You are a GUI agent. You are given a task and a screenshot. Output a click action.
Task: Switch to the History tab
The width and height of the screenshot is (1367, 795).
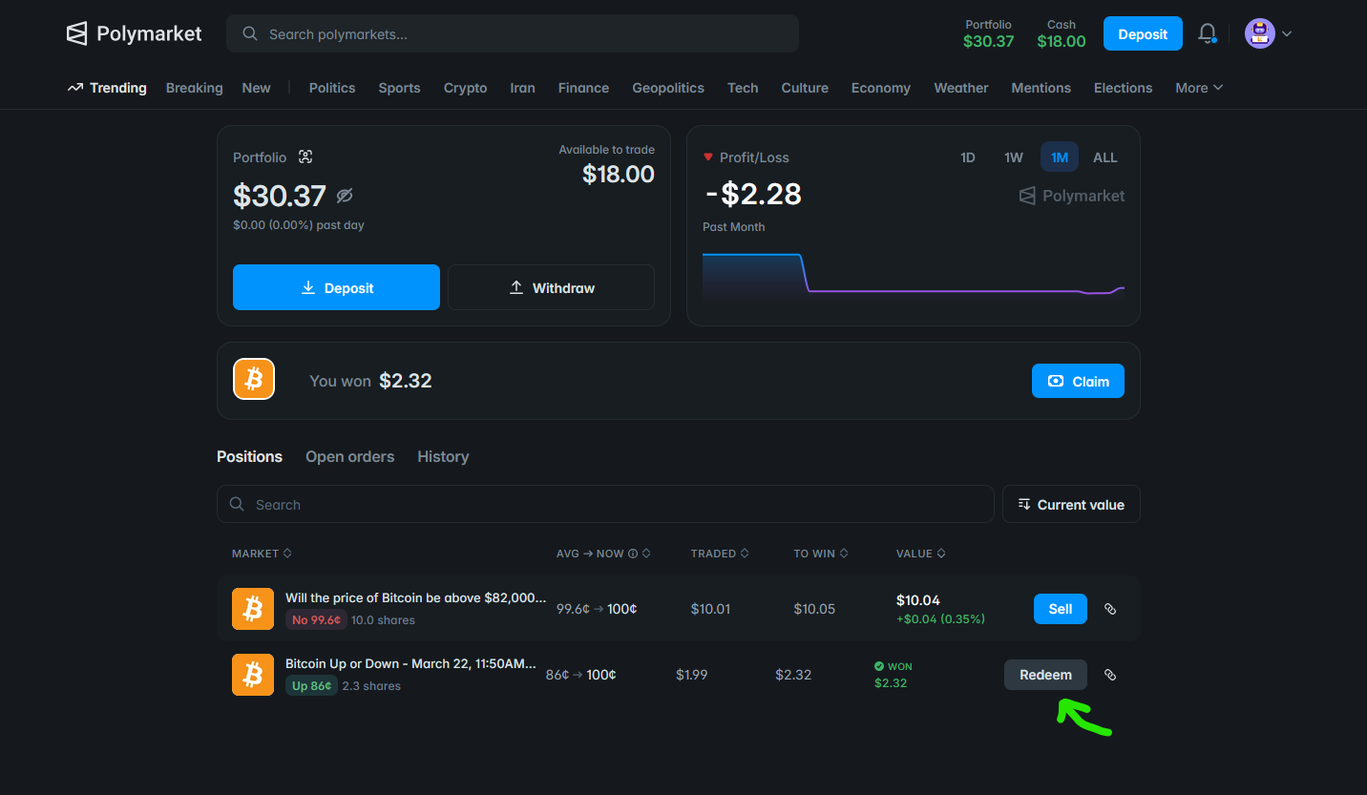pos(443,456)
